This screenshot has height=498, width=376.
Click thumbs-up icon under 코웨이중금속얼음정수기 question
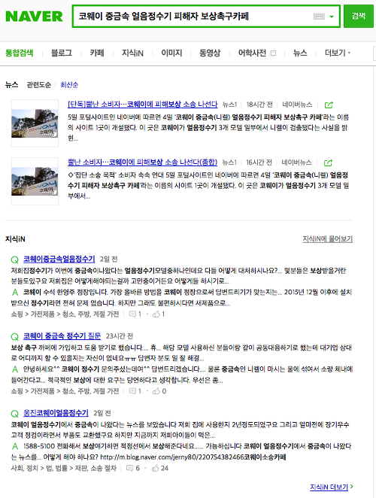click(x=156, y=314)
